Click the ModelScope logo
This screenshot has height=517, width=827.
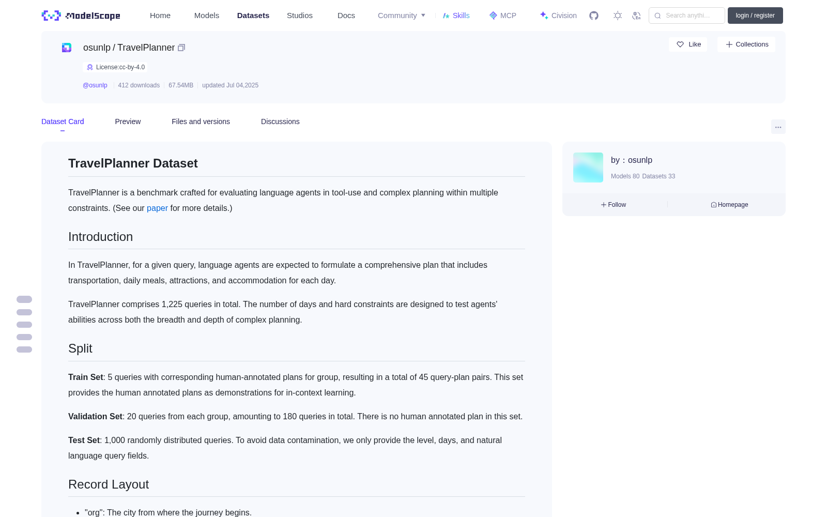click(x=81, y=16)
